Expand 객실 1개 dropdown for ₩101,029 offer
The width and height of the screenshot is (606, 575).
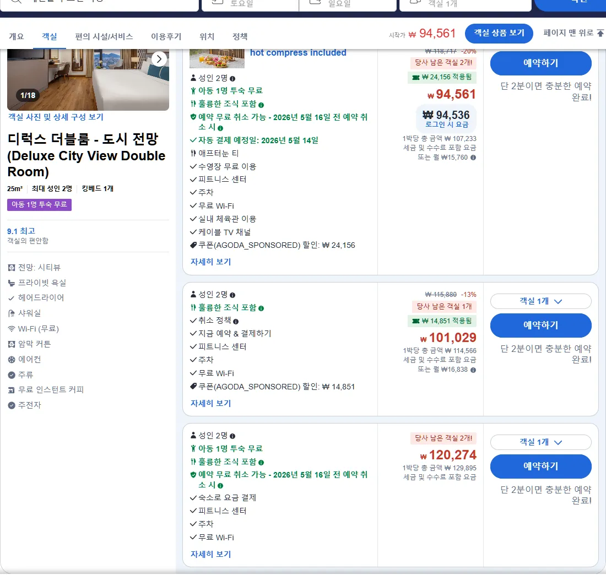(540, 301)
